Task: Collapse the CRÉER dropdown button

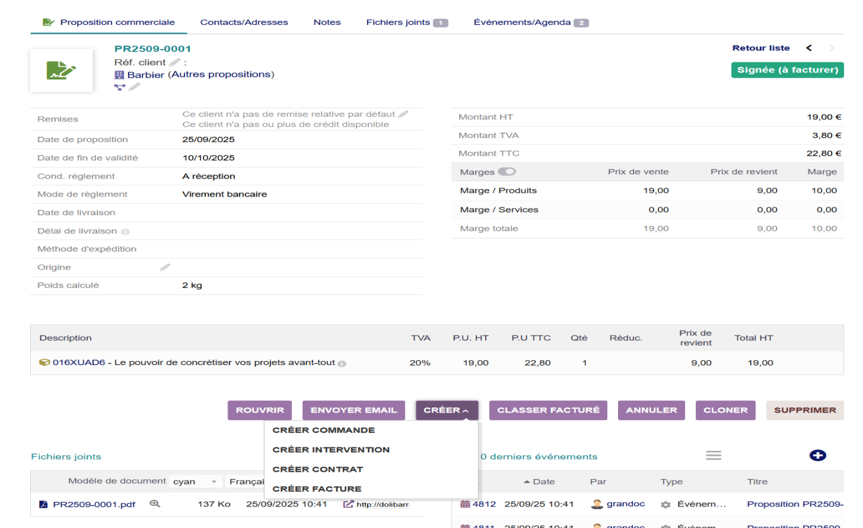Action: [x=446, y=411]
